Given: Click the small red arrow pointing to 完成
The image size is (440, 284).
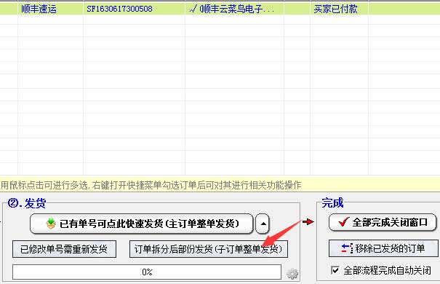Looking at the screenshot, I should pos(308,222).
